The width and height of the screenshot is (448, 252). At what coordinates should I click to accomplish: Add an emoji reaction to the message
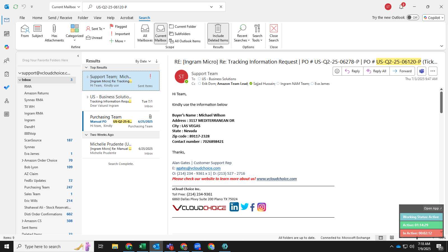point(337,71)
